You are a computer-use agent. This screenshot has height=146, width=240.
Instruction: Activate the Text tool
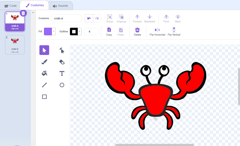[x=62, y=73]
